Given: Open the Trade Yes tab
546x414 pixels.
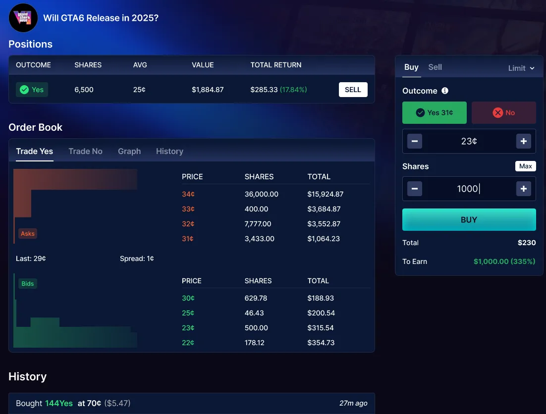Looking at the screenshot, I should 35,152.
